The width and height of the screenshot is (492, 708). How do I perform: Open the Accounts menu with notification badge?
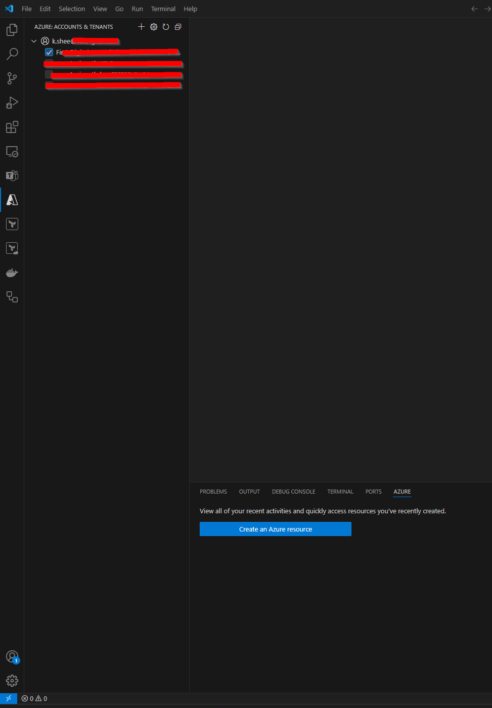click(x=12, y=656)
